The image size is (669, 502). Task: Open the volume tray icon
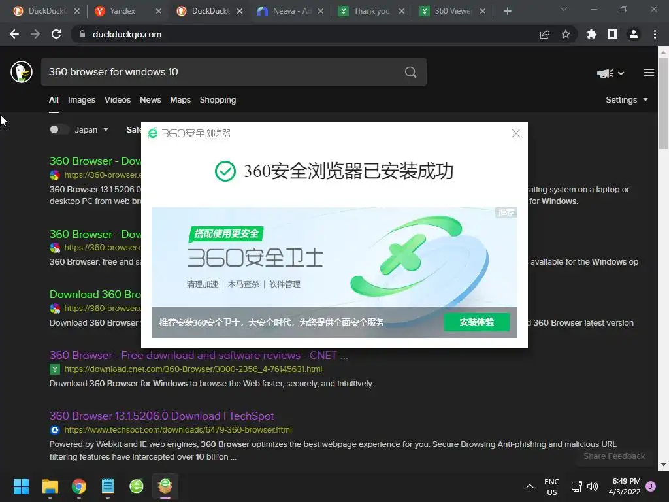pyautogui.click(x=593, y=486)
